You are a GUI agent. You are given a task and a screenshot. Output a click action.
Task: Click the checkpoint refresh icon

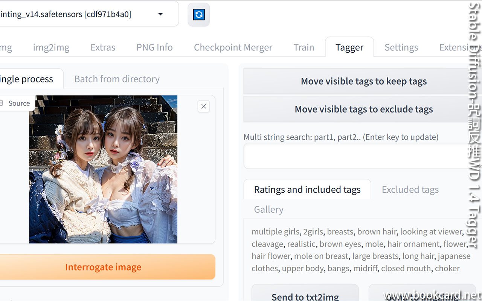(x=198, y=14)
